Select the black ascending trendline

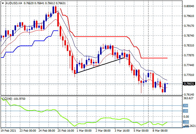pos(100,66)
